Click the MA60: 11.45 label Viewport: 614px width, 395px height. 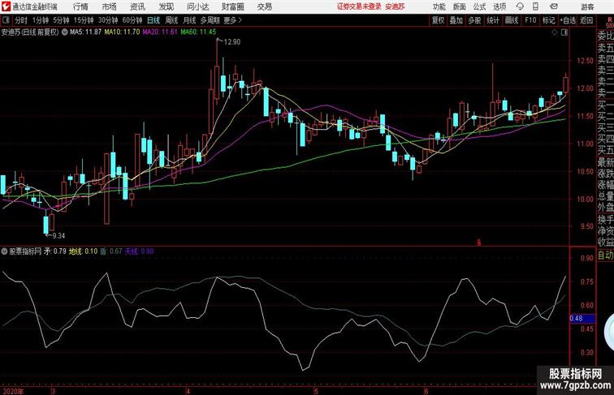[x=198, y=32]
